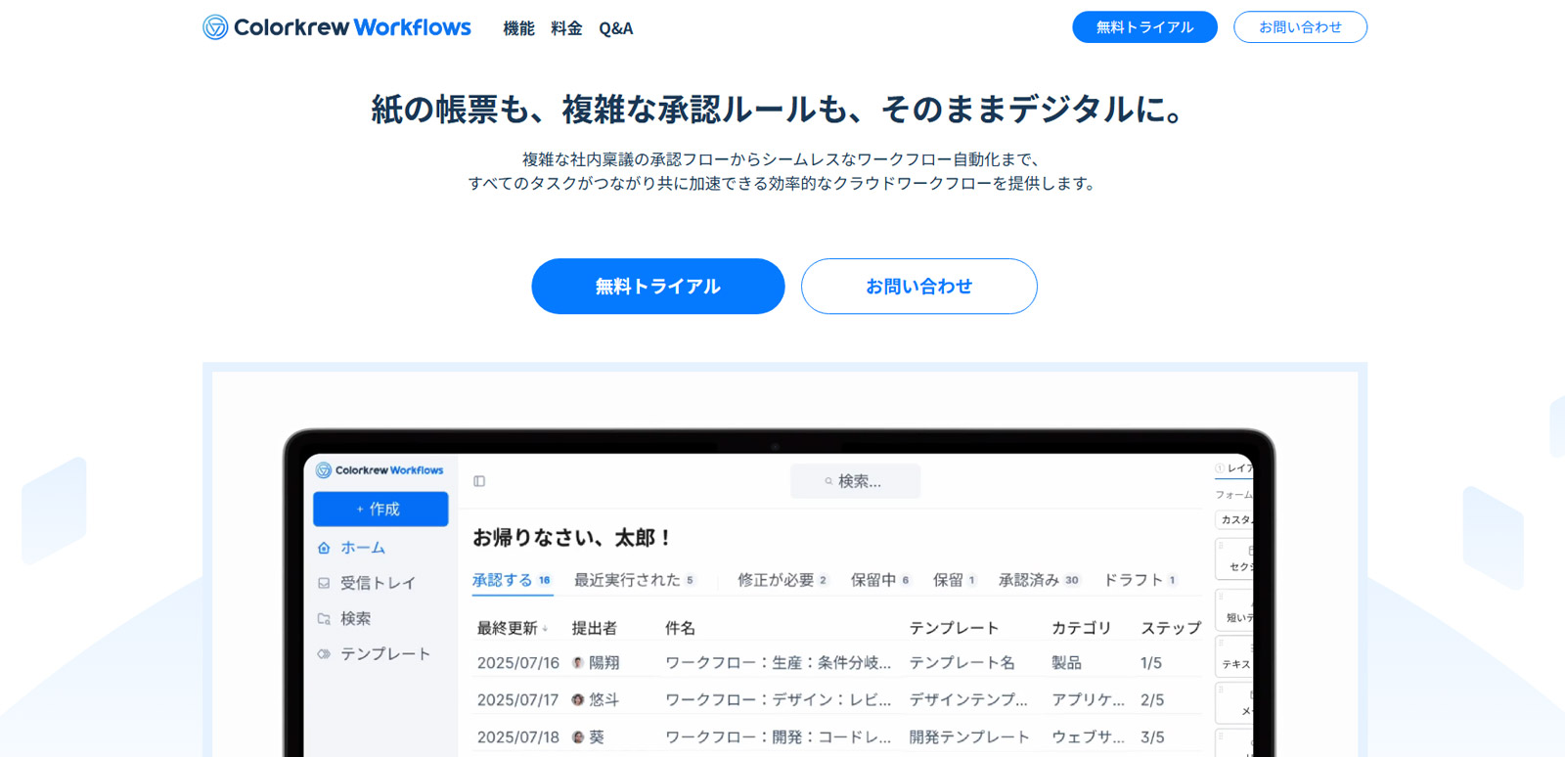The height and width of the screenshot is (757, 1565).
Task: Click ワークフロー：開発：コードレ... subject
Action: click(779, 737)
